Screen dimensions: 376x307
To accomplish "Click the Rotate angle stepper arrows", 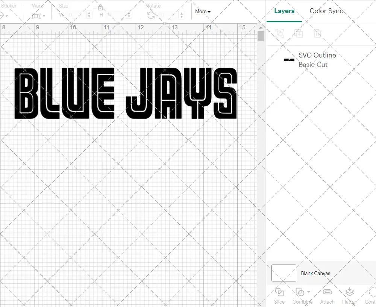I will coord(182,15).
